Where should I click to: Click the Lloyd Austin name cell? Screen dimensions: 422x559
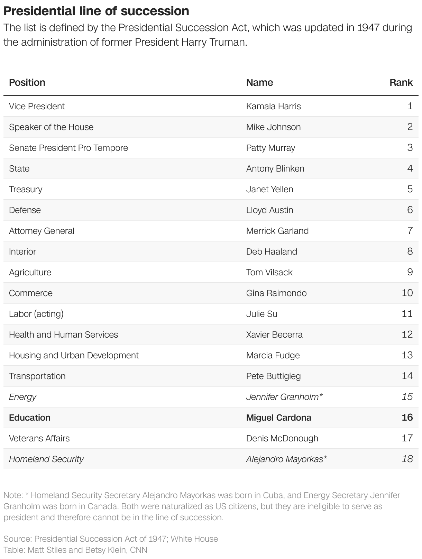pyautogui.click(x=269, y=210)
